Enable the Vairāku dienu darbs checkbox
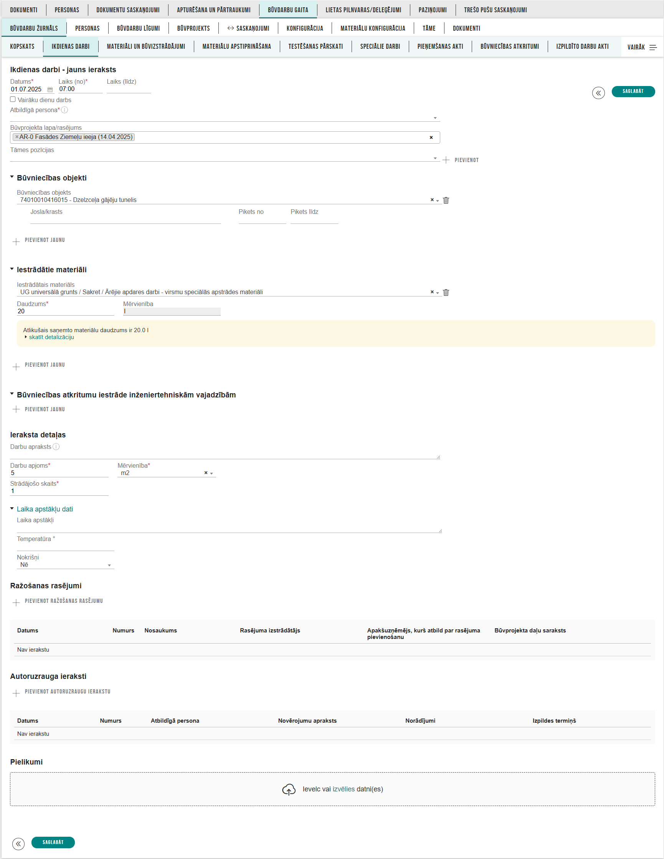Screen dimensions: 664x859 13,99
